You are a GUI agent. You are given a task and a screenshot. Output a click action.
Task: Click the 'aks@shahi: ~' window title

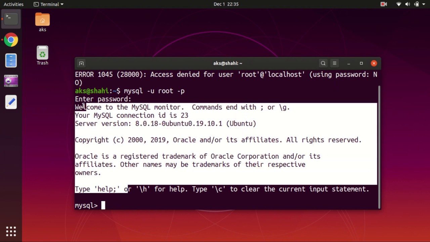[228, 63]
